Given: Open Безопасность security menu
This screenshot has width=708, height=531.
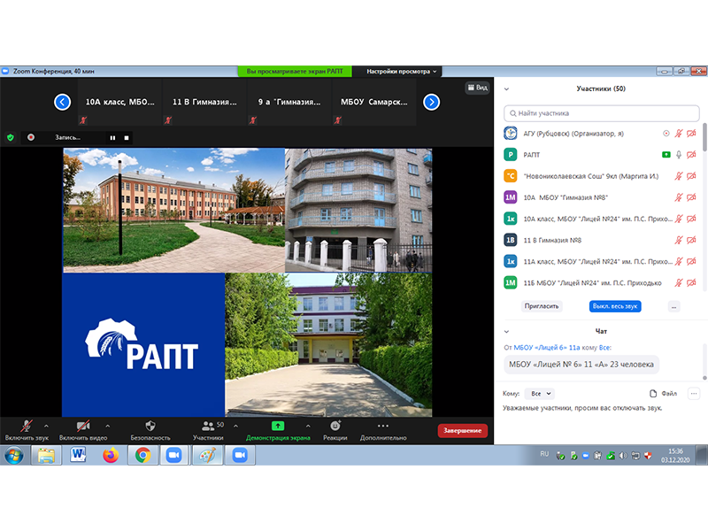Looking at the screenshot, I should click(x=150, y=430).
